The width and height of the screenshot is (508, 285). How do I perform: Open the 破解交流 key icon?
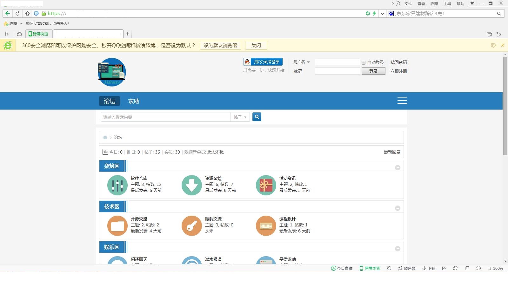coord(191,225)
